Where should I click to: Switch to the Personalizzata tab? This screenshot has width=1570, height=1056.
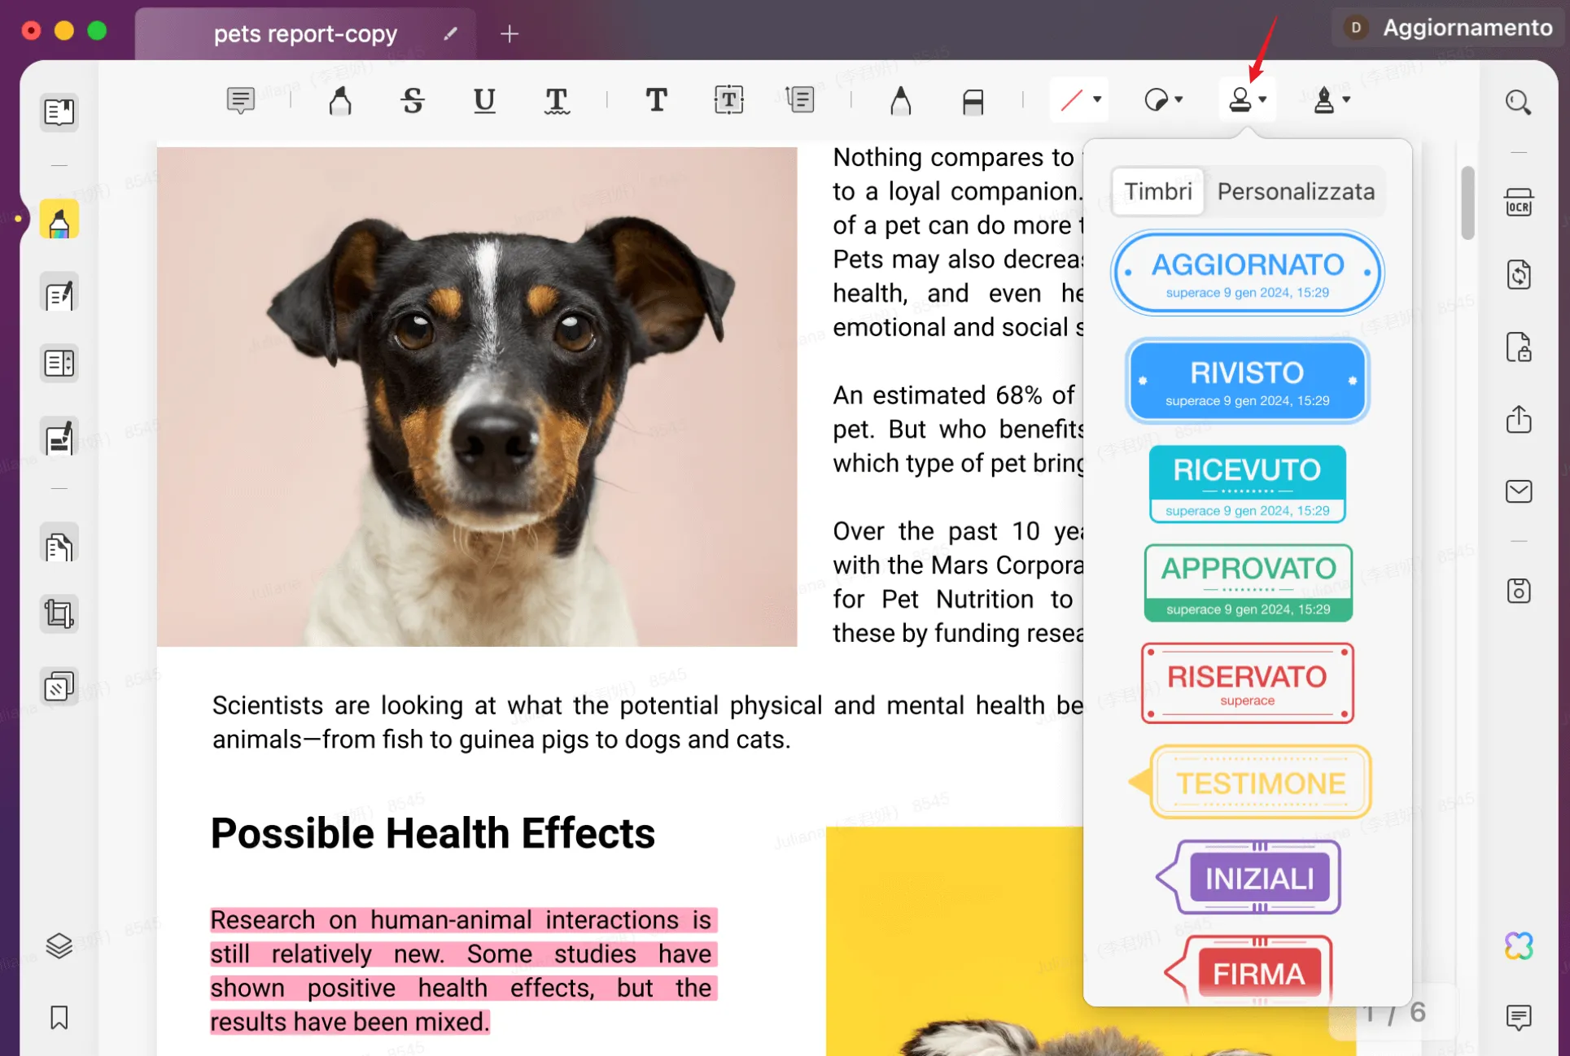tap(1296, 192)
